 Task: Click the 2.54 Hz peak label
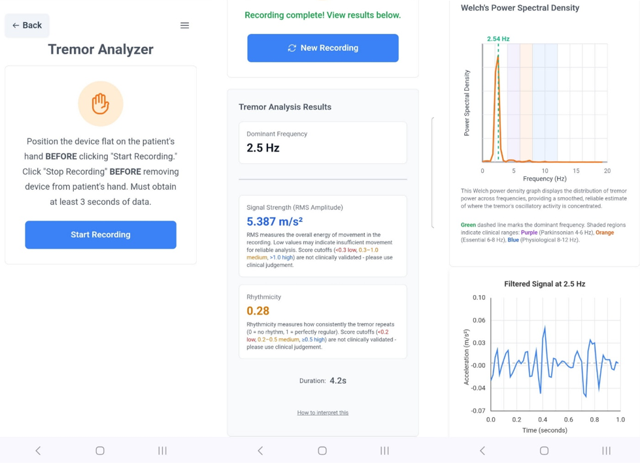(498, 39)
